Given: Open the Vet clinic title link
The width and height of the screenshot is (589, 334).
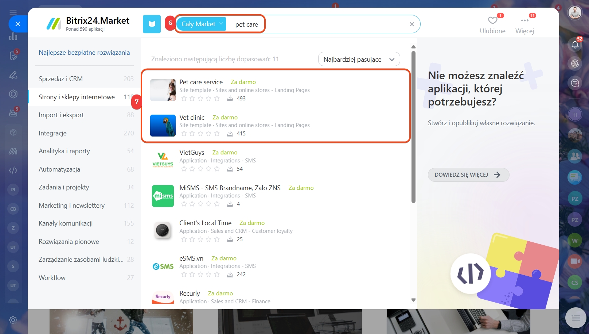Looking at the screenshot, I should coord(192,118).
